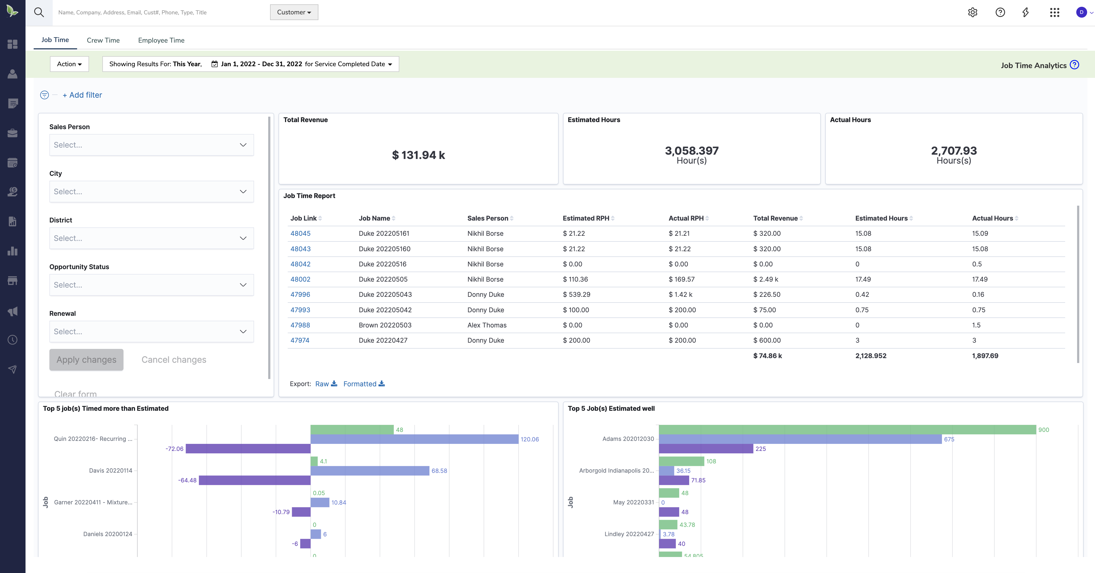
Task: Switch to the Crew Time tab
Action: click(x=103, y=40)
